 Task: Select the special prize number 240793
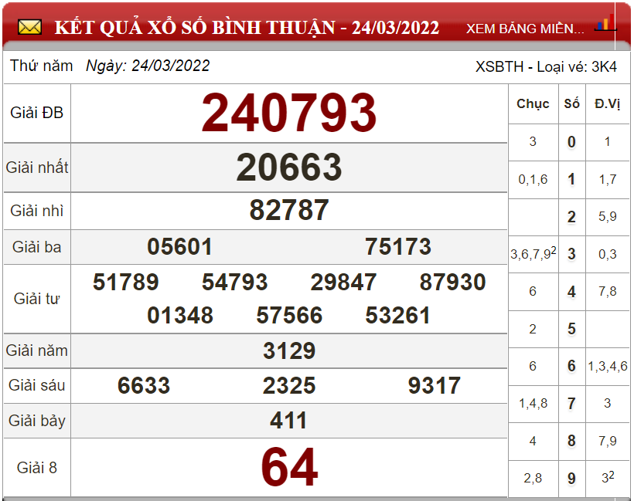(289, 113)
